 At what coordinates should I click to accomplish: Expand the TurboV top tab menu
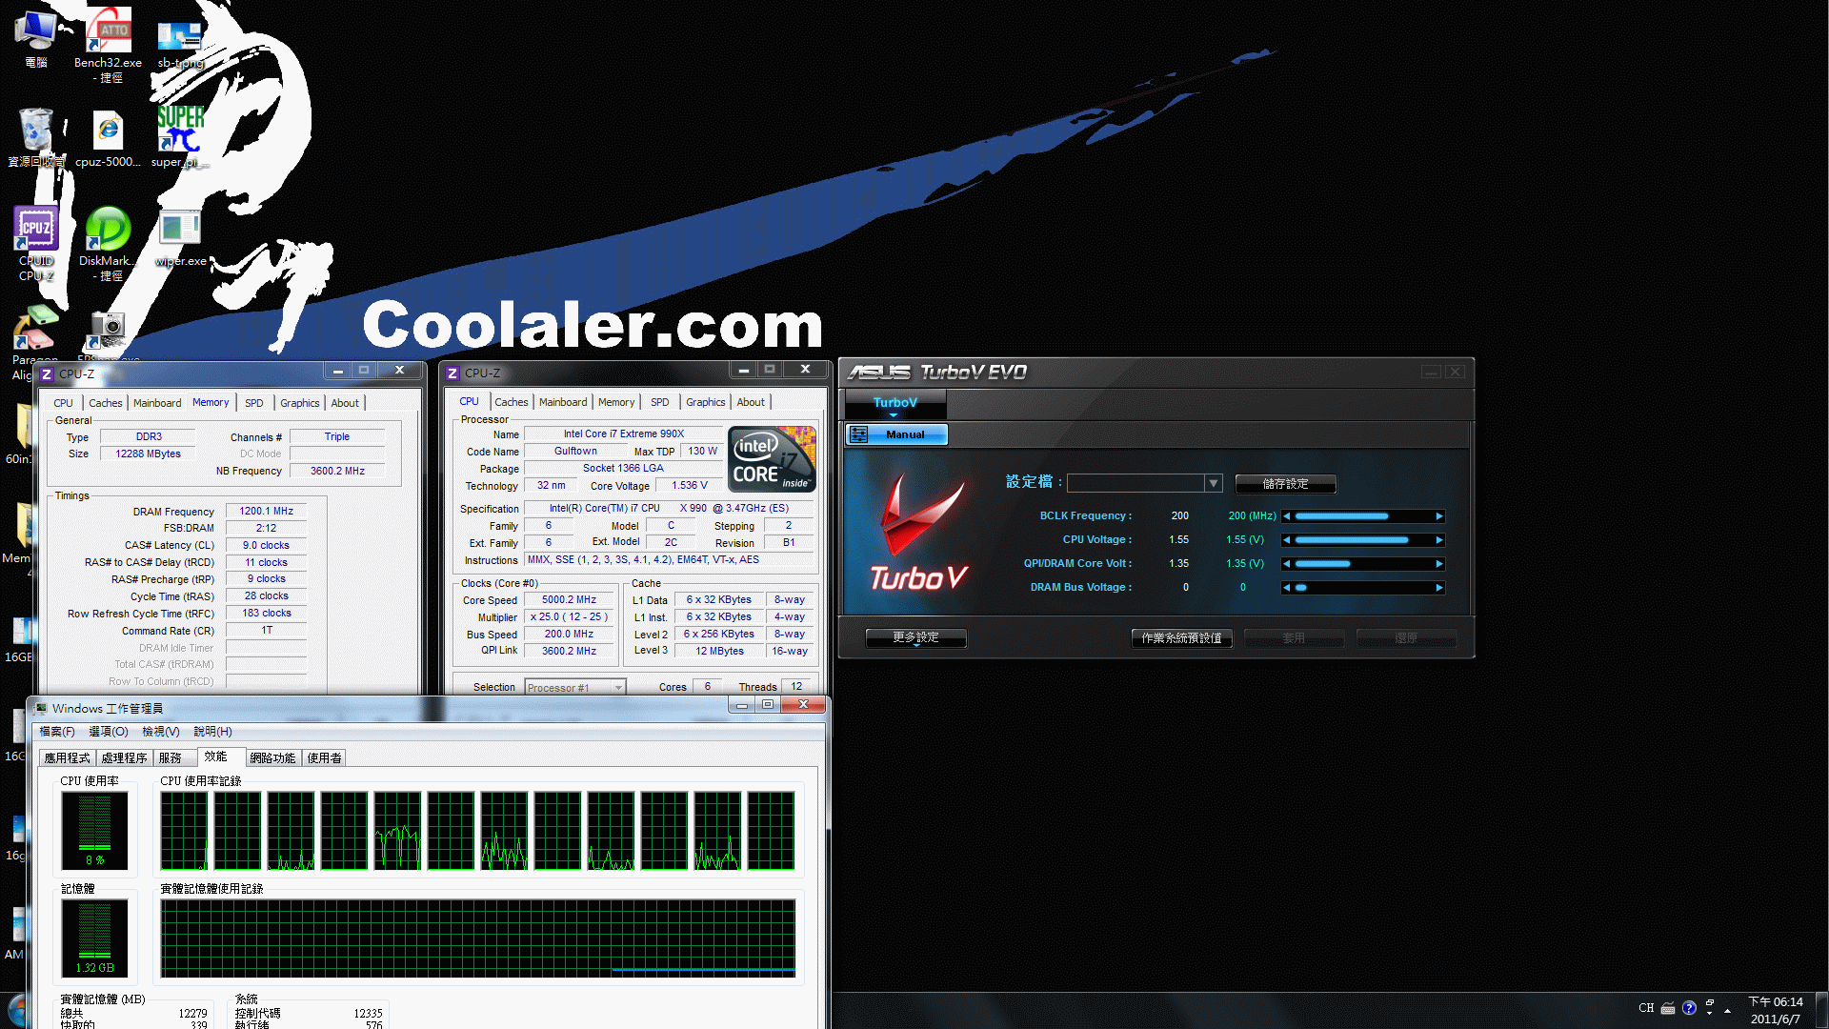(894, 415)
